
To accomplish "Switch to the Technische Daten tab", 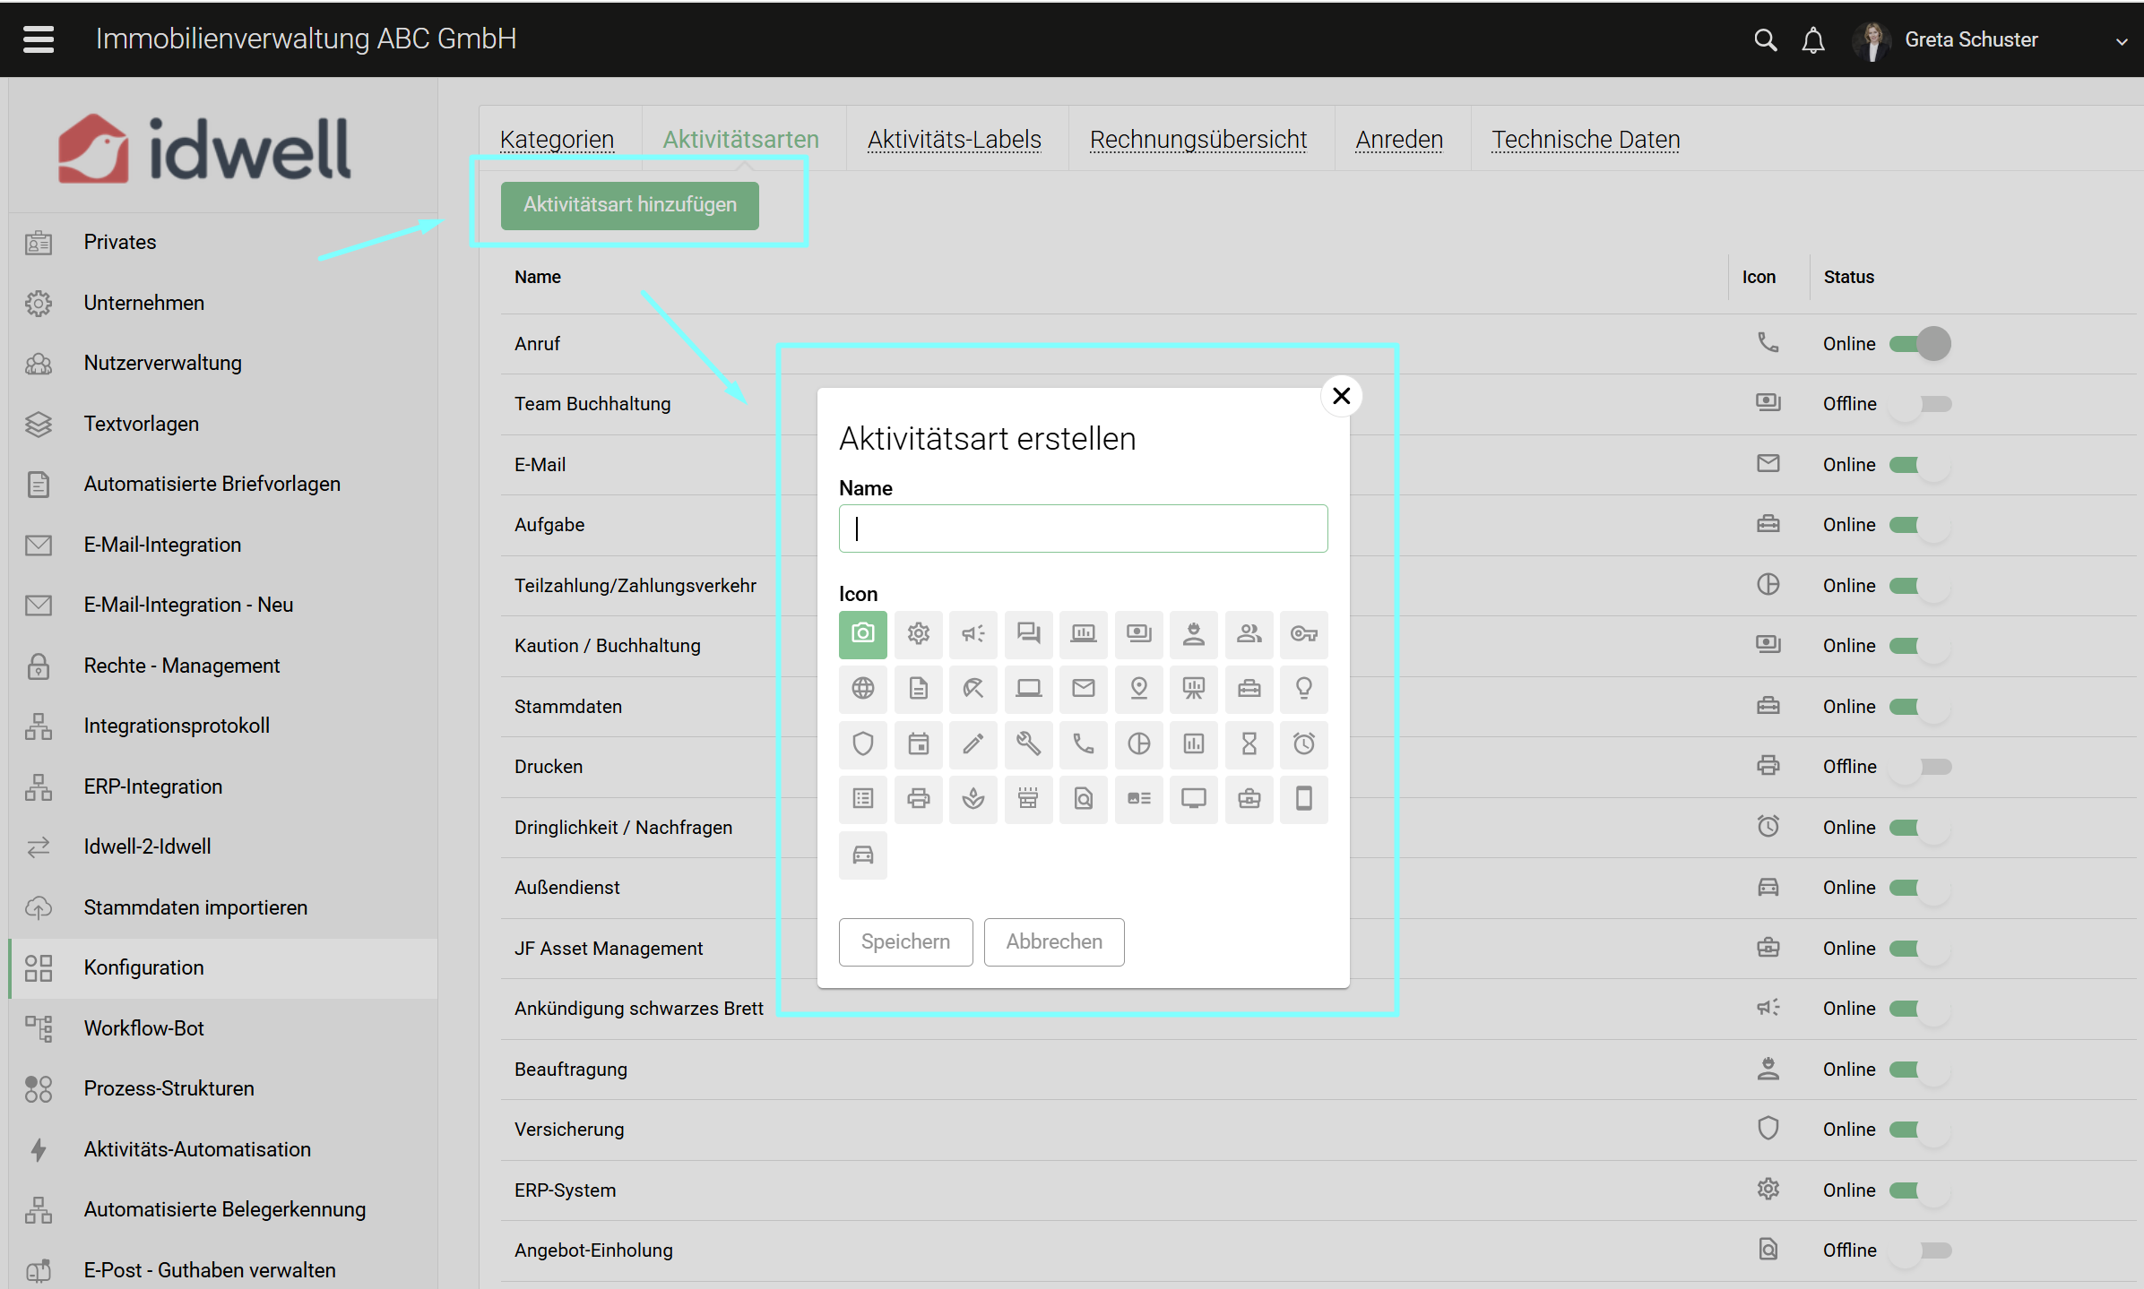I will coord(1585,140).
